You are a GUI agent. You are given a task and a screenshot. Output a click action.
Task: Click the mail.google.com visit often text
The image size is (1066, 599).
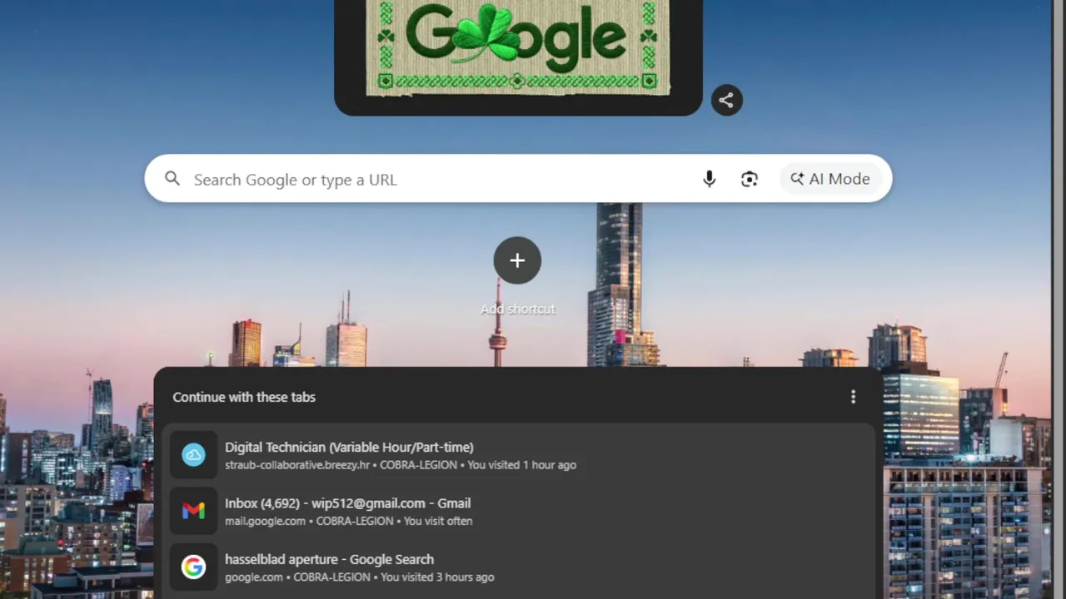[348, 521]
